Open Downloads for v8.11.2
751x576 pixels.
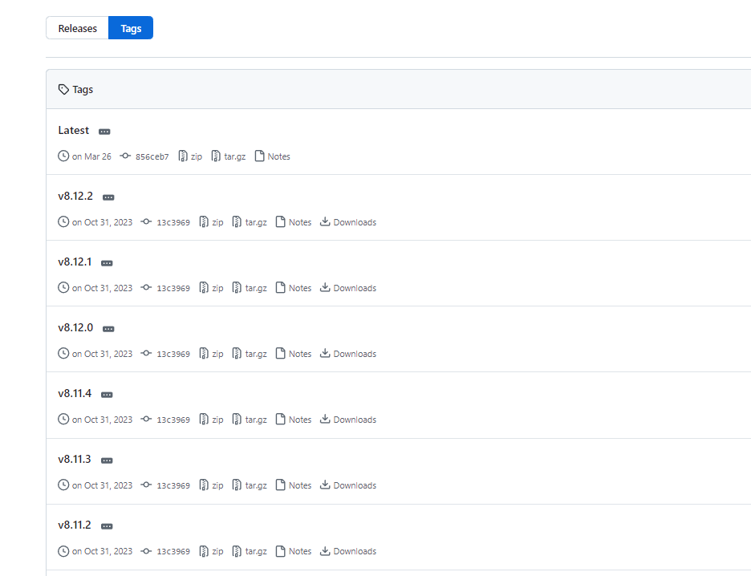[x=355, y=551]
